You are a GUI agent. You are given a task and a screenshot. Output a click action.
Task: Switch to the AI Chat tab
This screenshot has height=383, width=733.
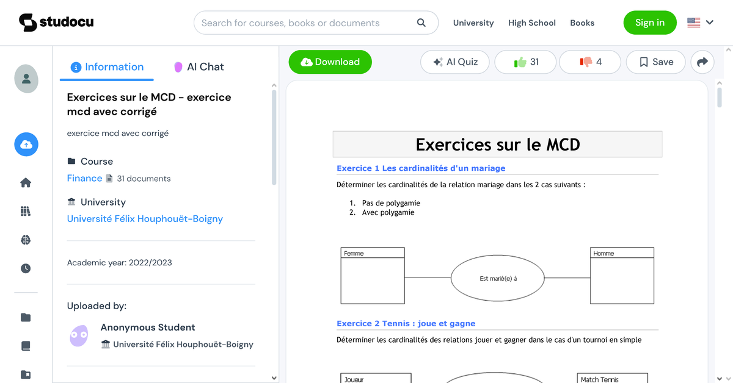(x=199, y=66)
